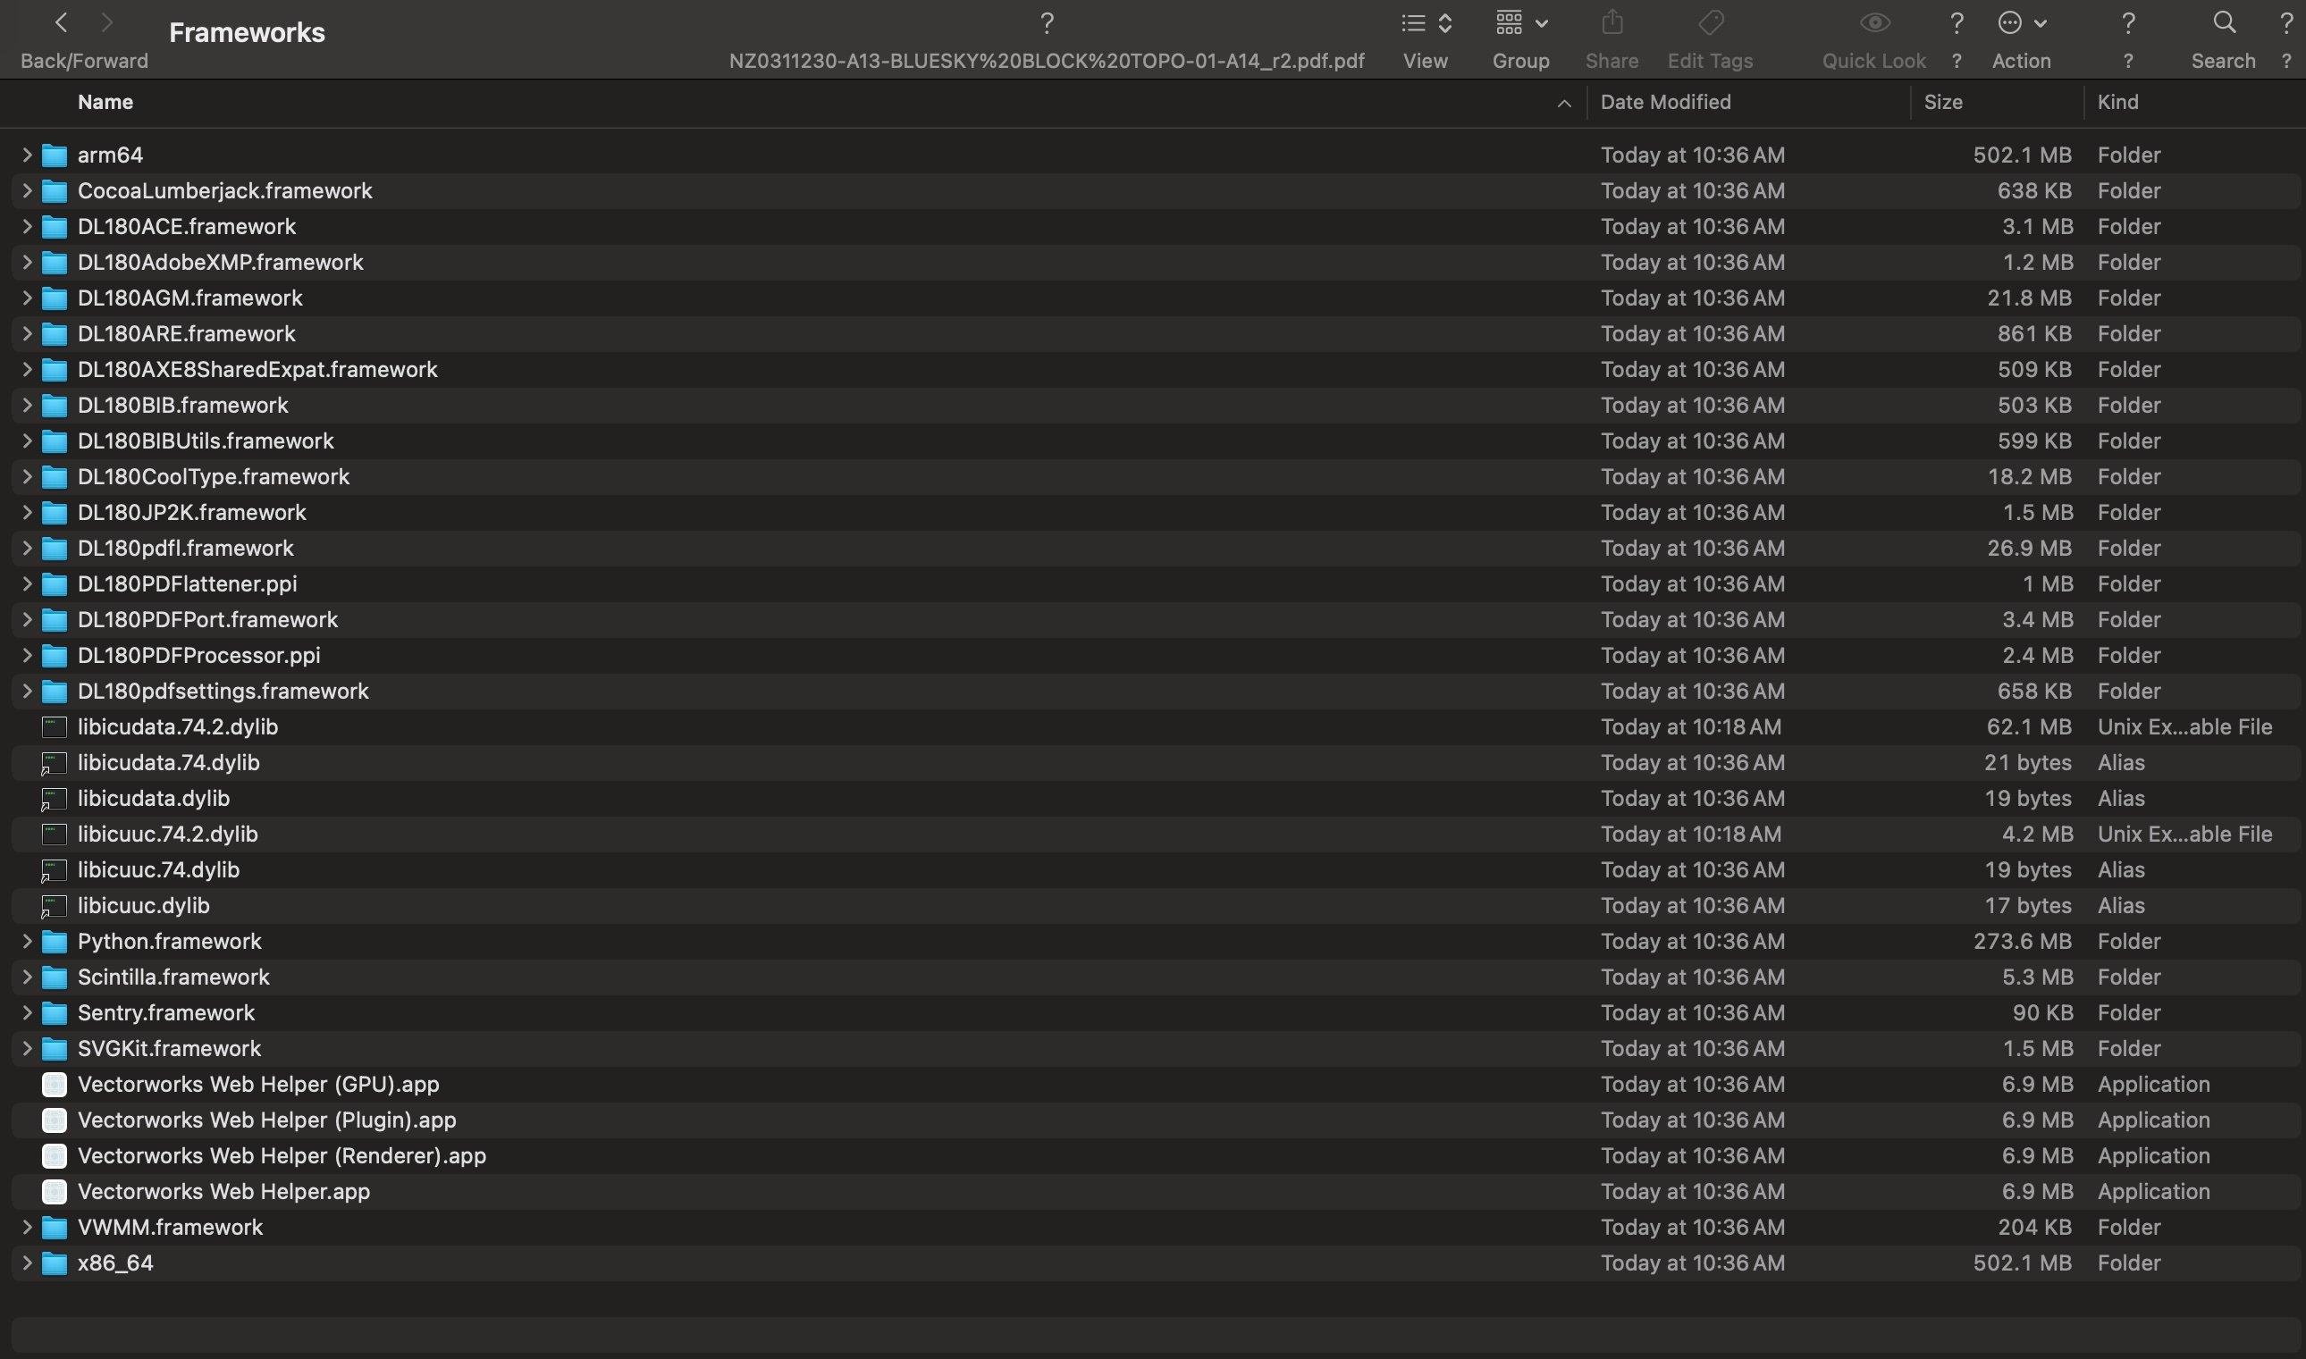Expand the x86_64 folder

pyautogui.click(x=27, y=1263)
